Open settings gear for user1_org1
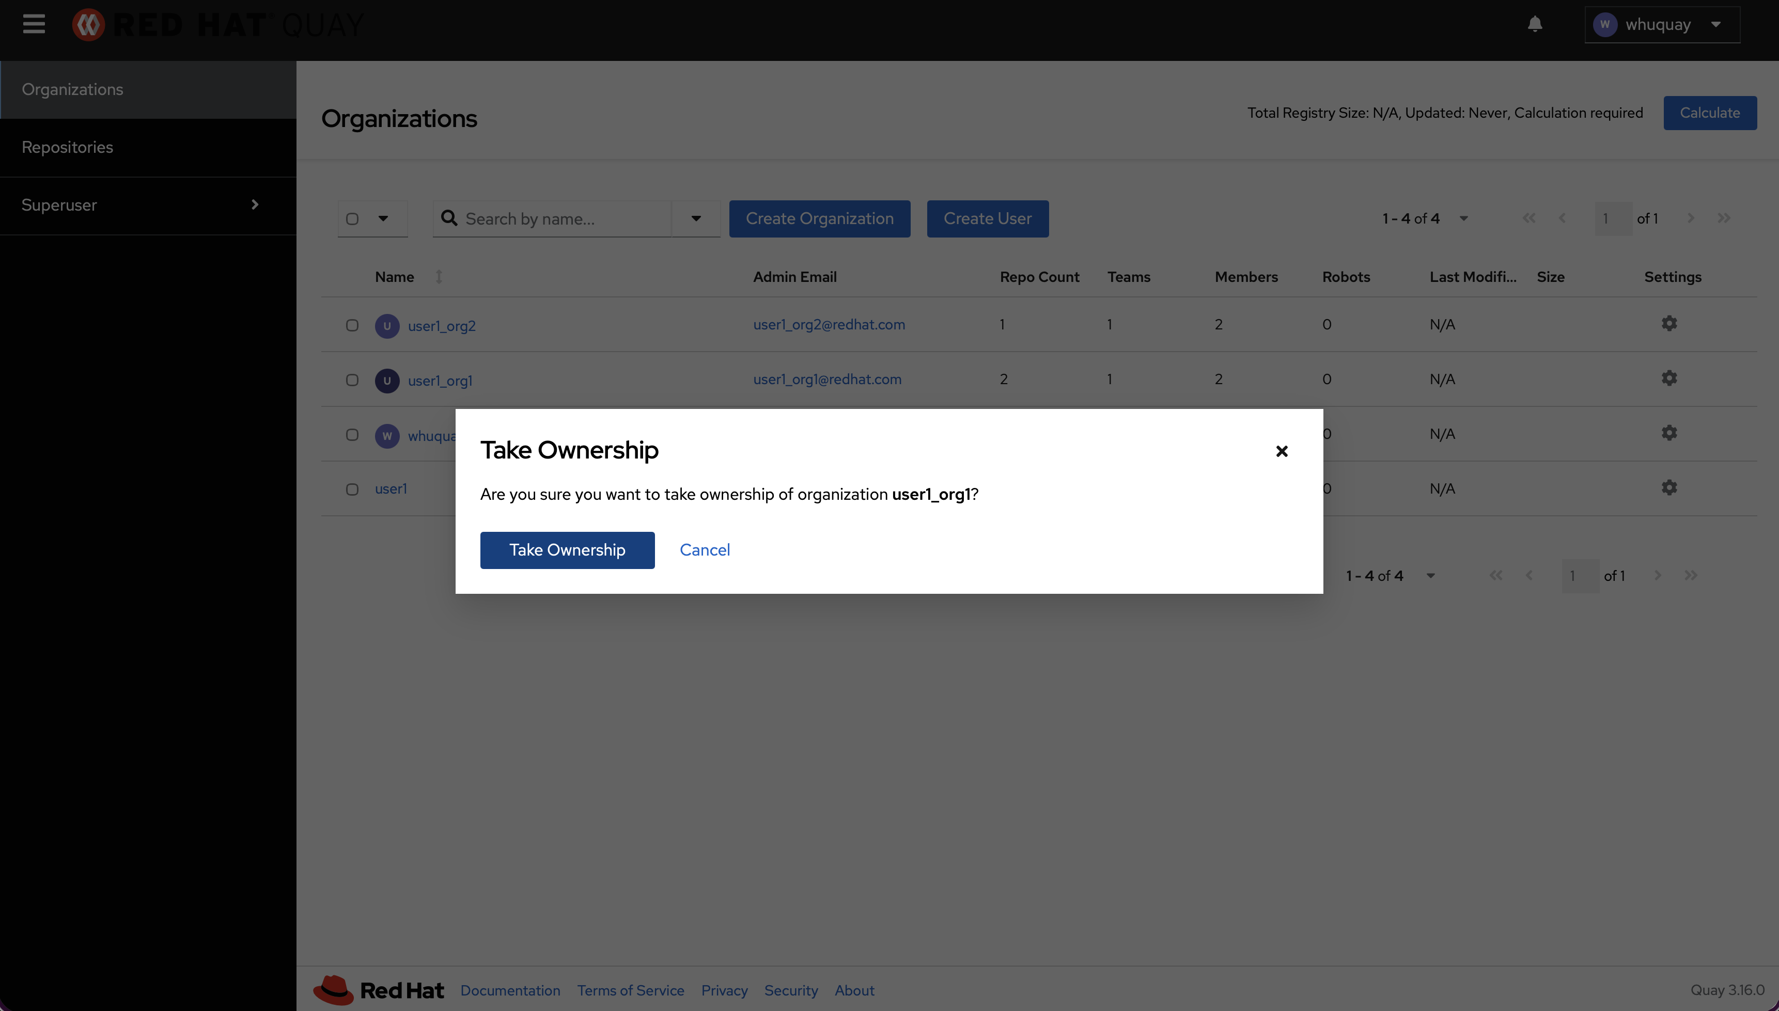 pos(1668,378)
